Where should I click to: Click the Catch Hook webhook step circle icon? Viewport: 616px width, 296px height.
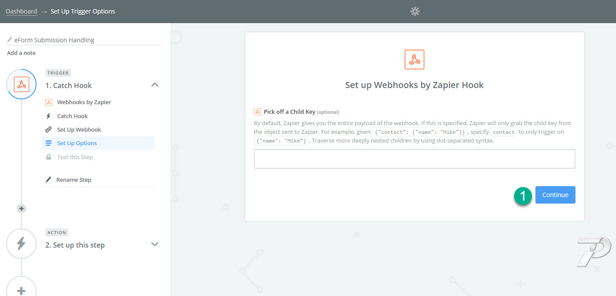point(22,84)
